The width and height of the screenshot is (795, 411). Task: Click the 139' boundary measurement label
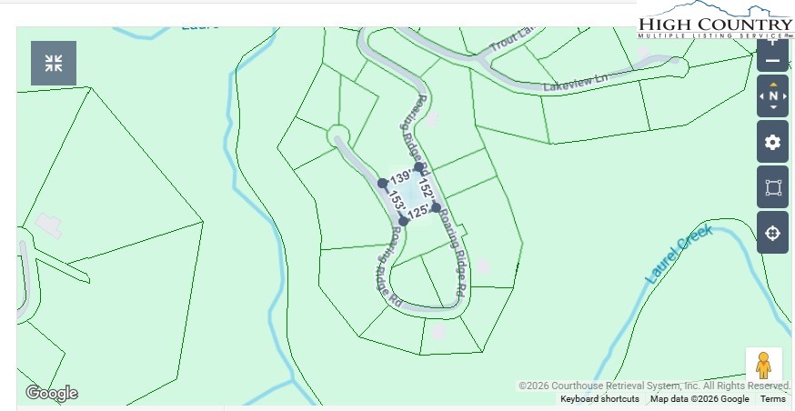coord(400,177)
